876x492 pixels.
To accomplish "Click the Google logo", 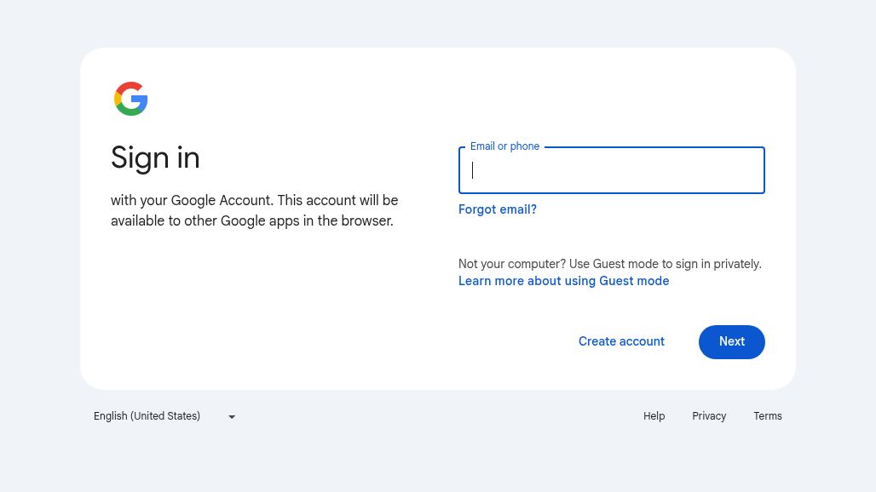I will coord(131,99).
